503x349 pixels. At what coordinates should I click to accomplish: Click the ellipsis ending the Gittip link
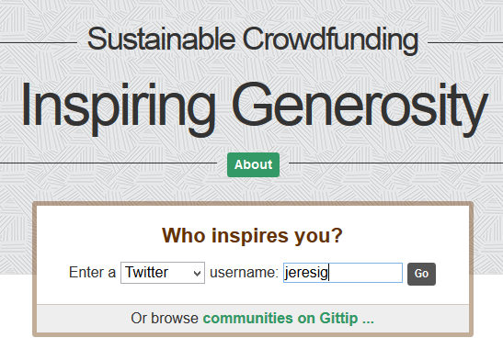tap(368, 321)
